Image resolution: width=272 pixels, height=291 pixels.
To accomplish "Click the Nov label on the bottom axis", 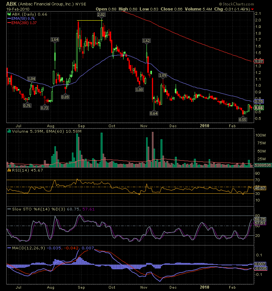I will 144,287.
